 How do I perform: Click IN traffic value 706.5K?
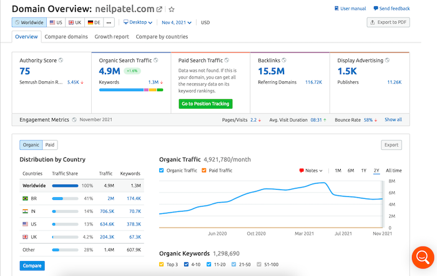coord(107,211)
